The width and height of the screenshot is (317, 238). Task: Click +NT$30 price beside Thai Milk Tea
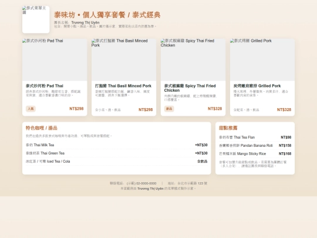[x=201, y=145]
